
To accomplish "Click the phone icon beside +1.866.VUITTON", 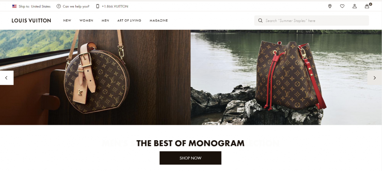I will pos(97,6).
